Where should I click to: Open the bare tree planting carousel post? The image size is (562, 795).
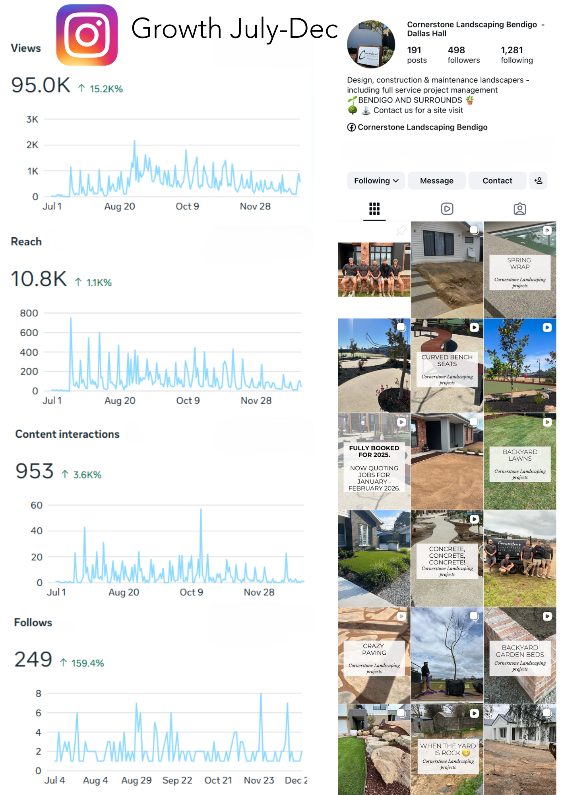coord(447,655)
